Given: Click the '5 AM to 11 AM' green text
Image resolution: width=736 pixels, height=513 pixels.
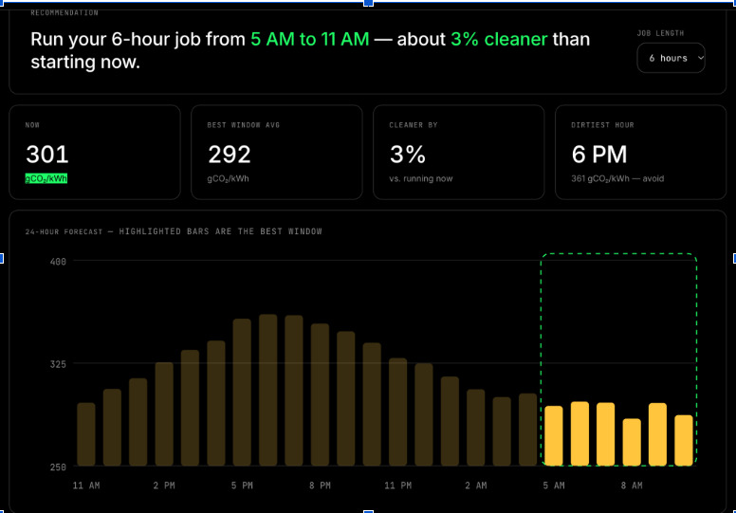Looking at the screenshot, I should pos(310,40).
